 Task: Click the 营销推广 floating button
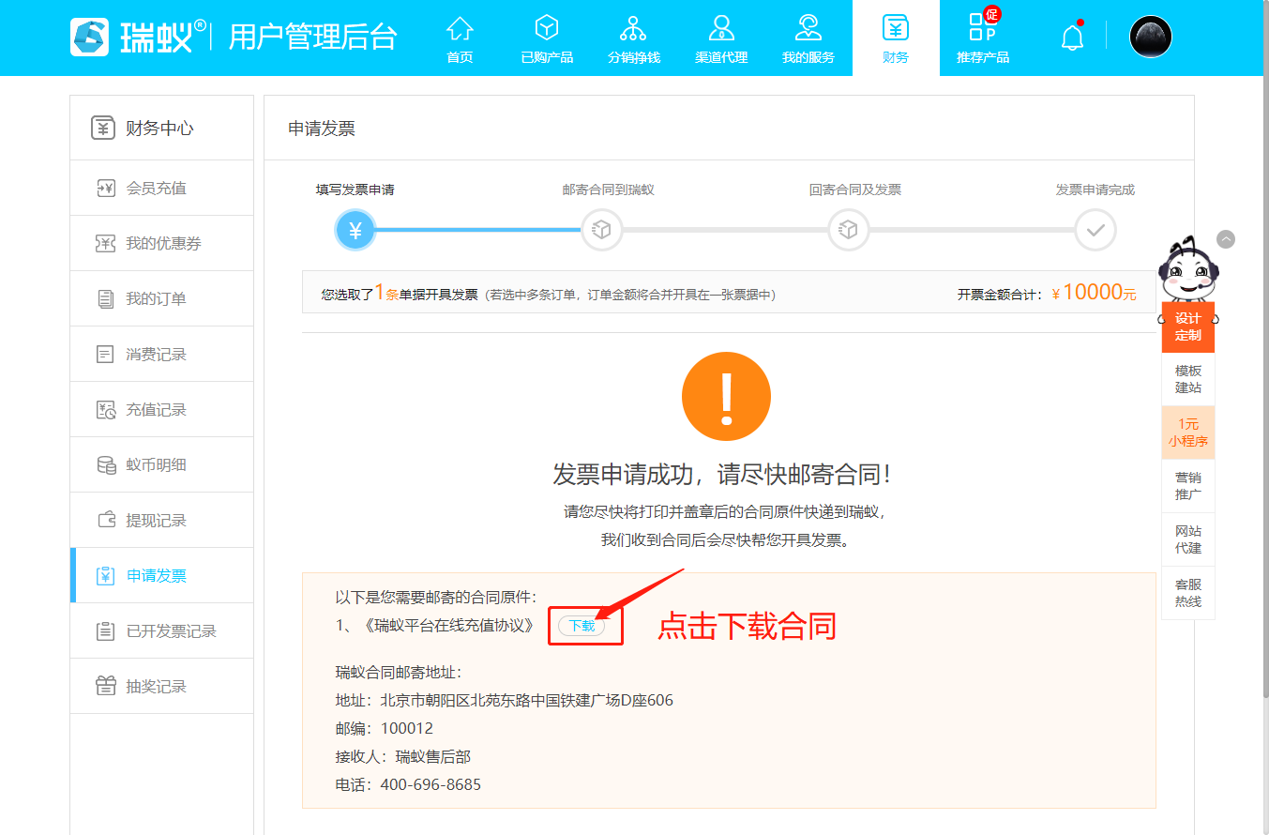coord(1187,486)
